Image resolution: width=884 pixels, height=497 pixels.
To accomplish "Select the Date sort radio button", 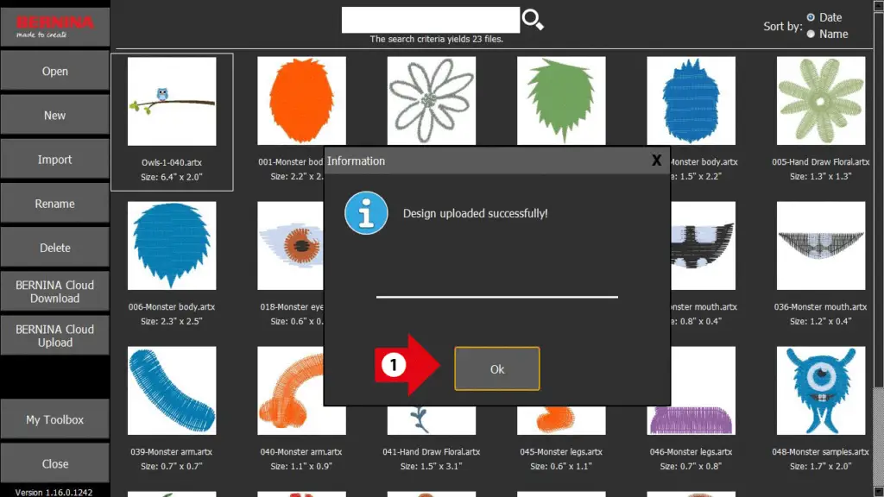I will [x=811, y=17].
